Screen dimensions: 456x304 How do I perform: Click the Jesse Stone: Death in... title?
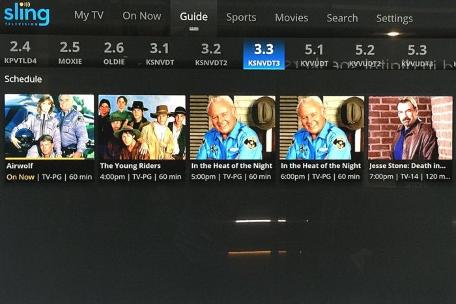407,166
